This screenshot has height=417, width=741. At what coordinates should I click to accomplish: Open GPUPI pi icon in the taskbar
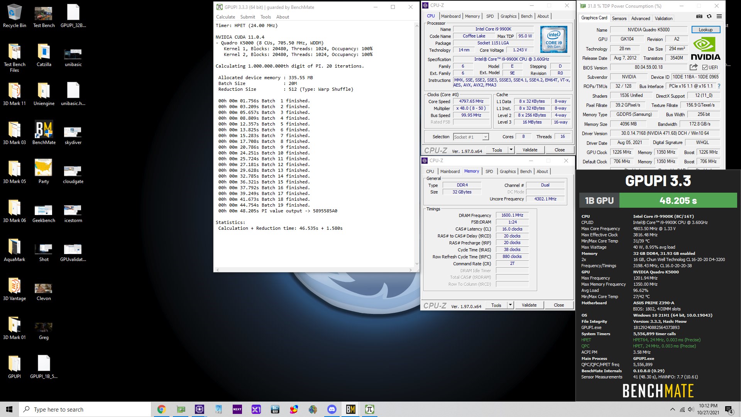pos(370,409)
